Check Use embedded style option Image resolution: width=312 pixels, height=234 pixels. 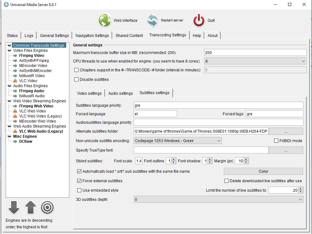(79, 190)
